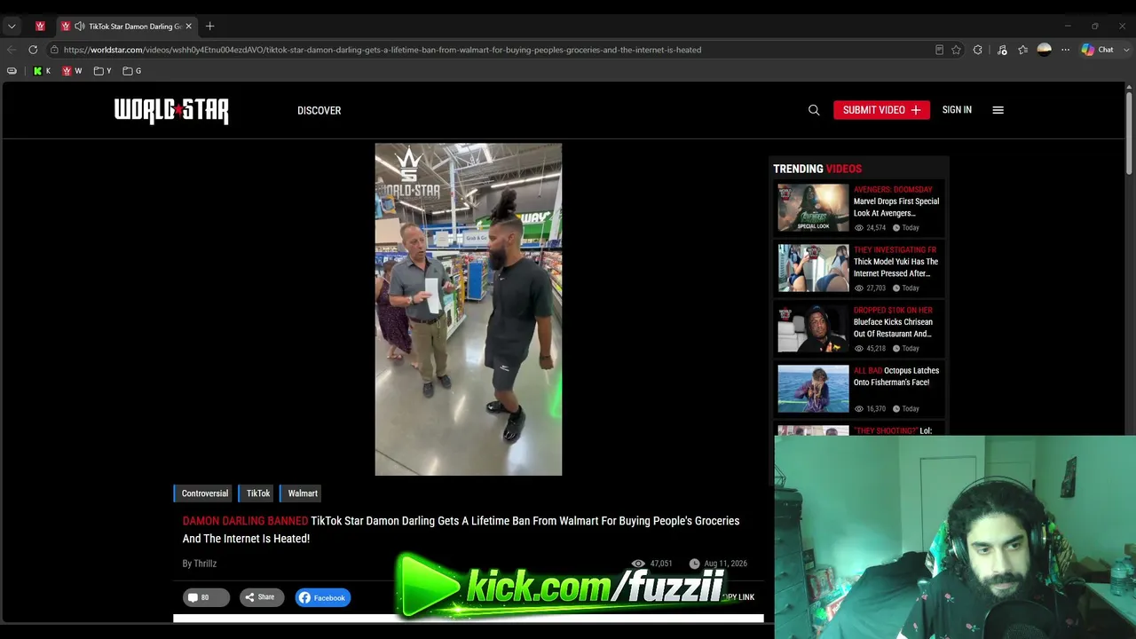The height and width of the screenshot is (639, 1136).
Task: Expand the tab actions dropdown arrow
Action: [12, 27]
